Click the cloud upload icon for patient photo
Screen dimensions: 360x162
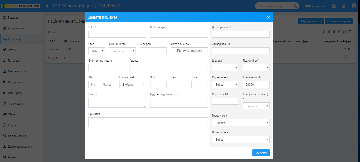point(179,51)
